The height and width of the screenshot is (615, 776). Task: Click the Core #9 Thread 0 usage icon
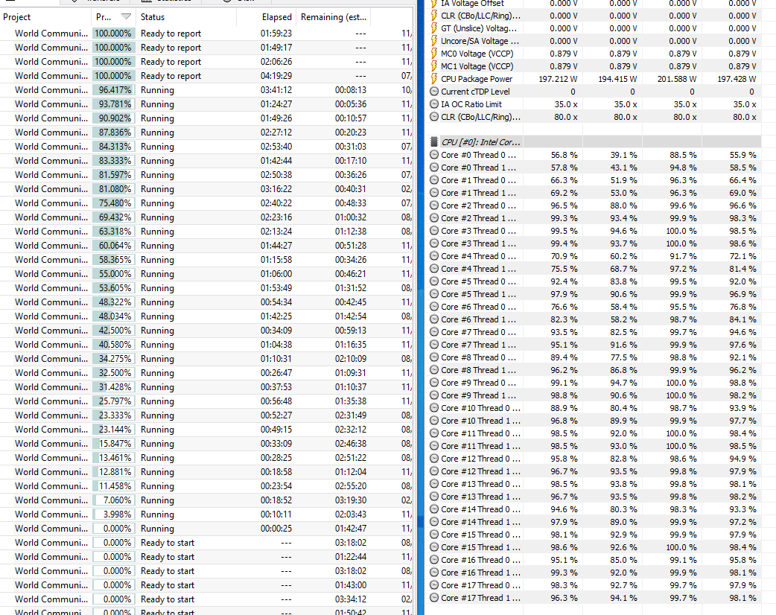[x=434, y=383]
